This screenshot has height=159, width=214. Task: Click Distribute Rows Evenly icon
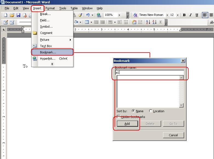[x=120, y=22]
